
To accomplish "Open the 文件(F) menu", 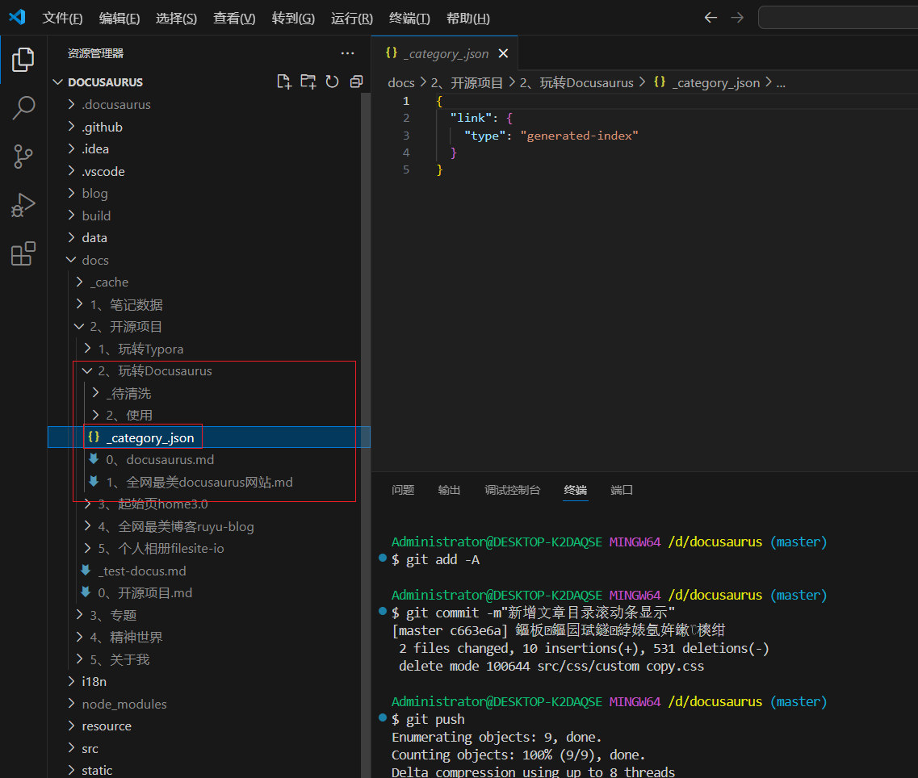I will [62, 18].
